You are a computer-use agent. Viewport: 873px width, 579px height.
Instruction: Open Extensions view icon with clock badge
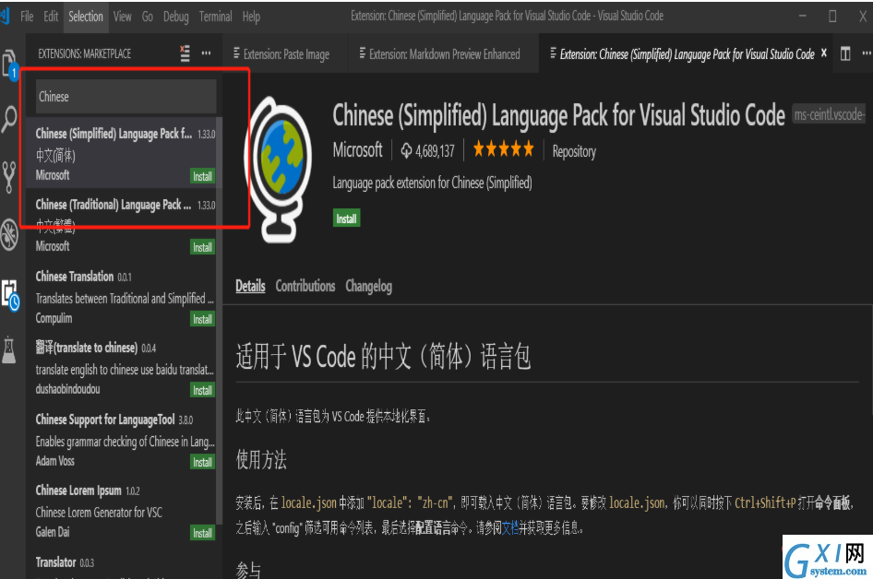pos(10,294)
